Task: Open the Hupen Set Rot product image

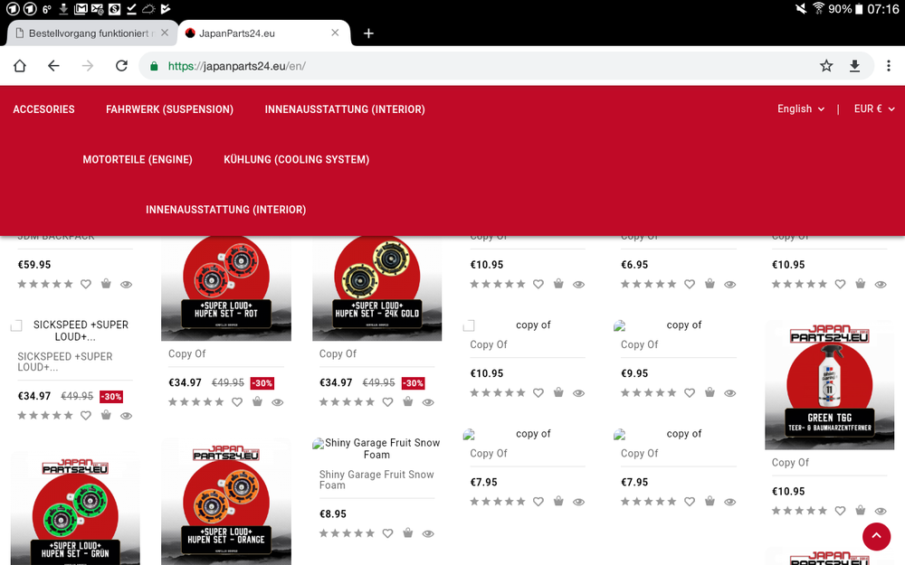Action: click(226, 288)
